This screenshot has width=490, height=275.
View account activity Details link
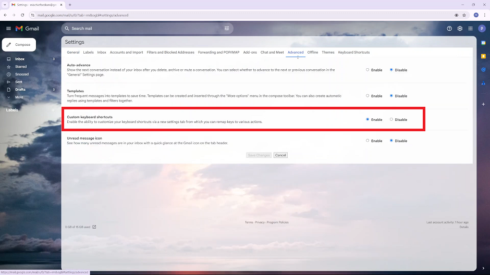click(464, 227)
